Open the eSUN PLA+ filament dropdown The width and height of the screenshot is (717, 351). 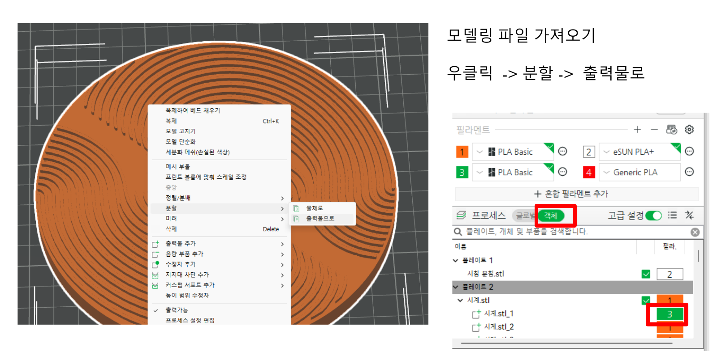(x=639, y=152)
